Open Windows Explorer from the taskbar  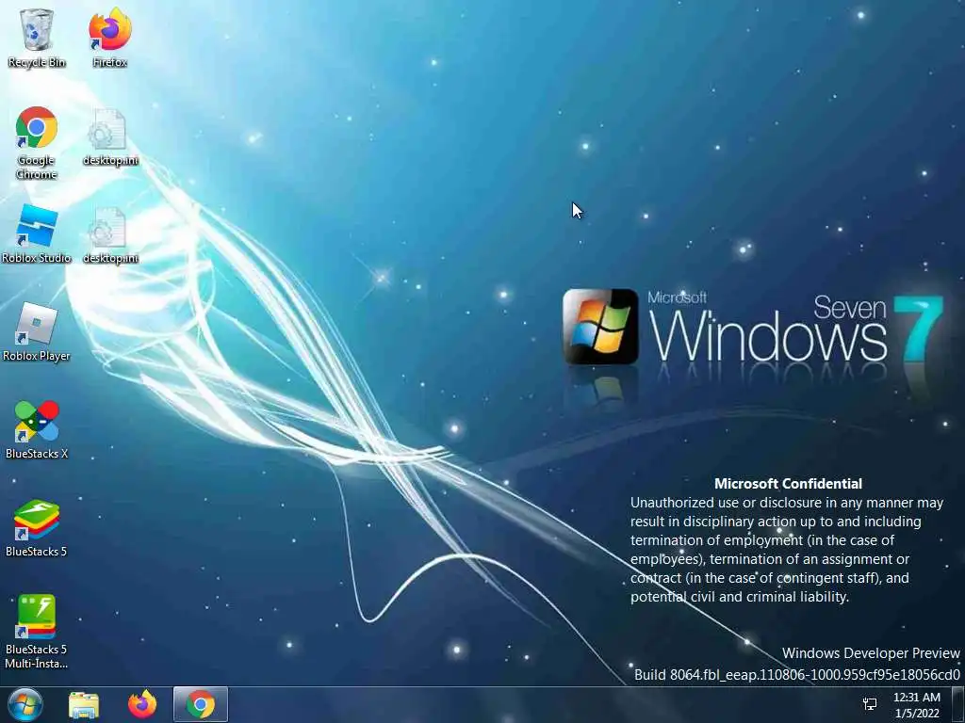[84, 704]
